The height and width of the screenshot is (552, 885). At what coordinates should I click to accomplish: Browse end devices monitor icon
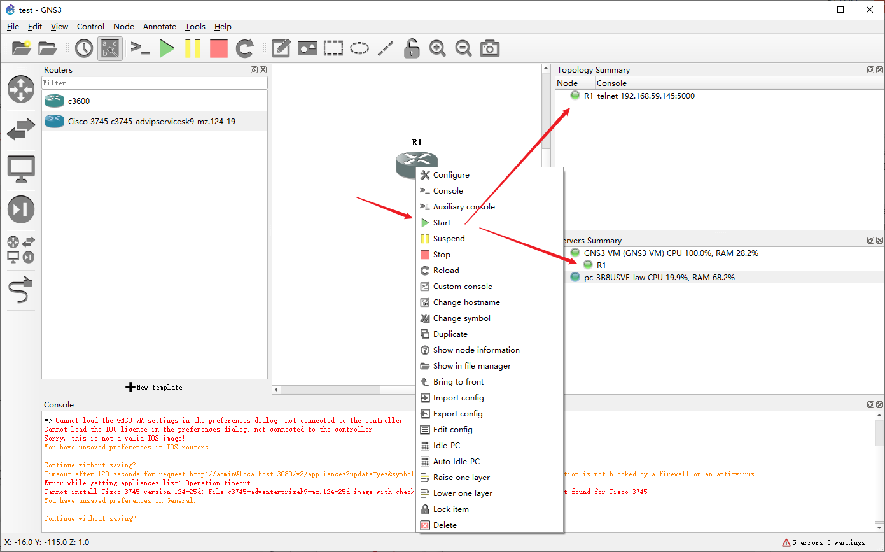pos(21,169)
